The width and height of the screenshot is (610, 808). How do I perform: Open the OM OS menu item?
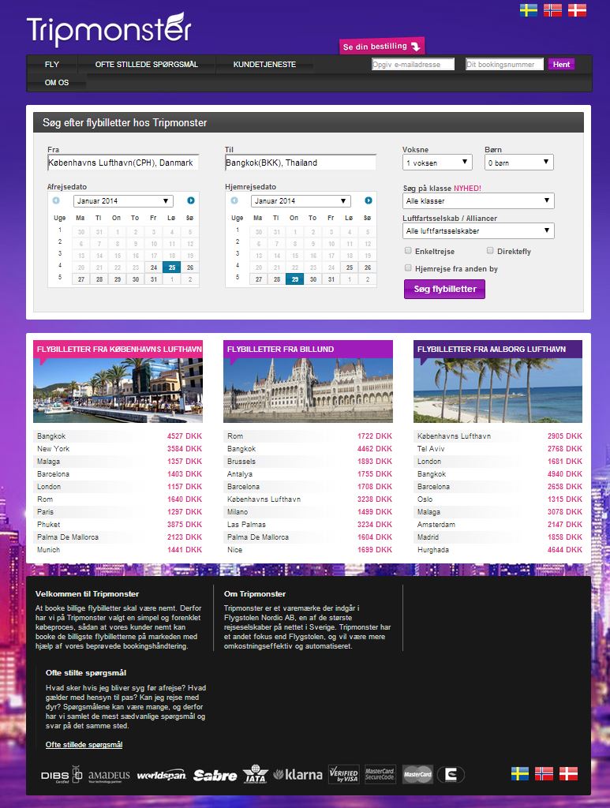click(57, 82)
